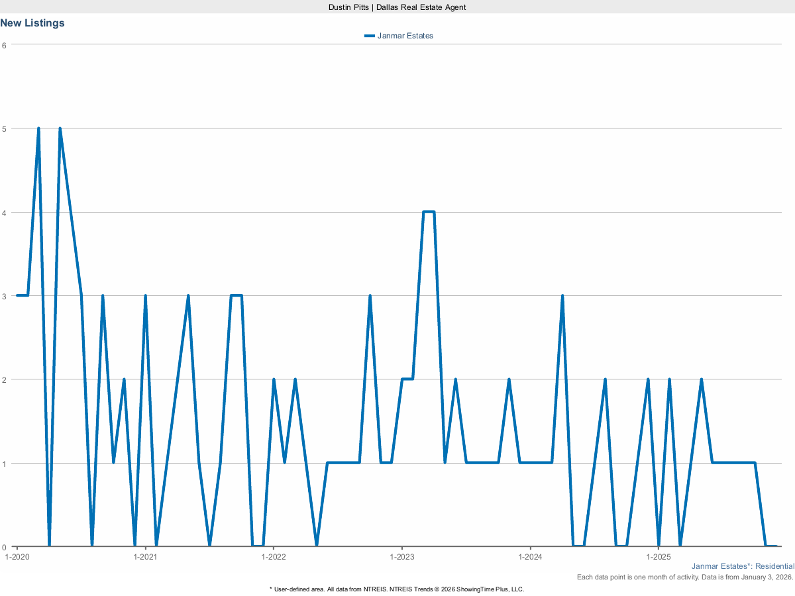Click the Janmar Estates*: Residential footnote
The width and height of the screenshot is (795, 596).
point(742,566)
